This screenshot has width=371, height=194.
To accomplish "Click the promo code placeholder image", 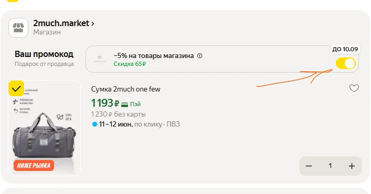I will point(100,59).
